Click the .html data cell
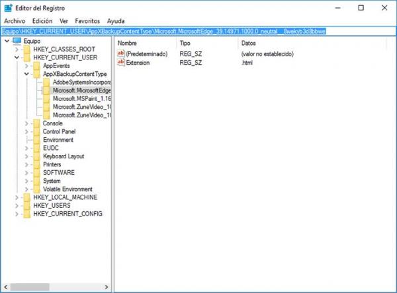 [247, 63]
